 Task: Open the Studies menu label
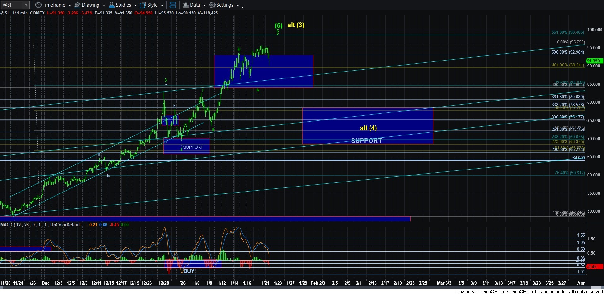[x=123, y=5]
